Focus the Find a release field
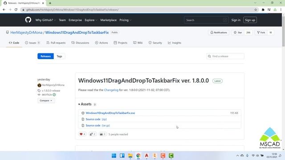Viewport: 285px width, 160px height. point(225,56)
